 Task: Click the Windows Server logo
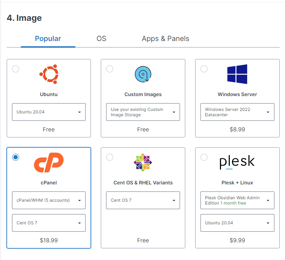click(237, 74)
